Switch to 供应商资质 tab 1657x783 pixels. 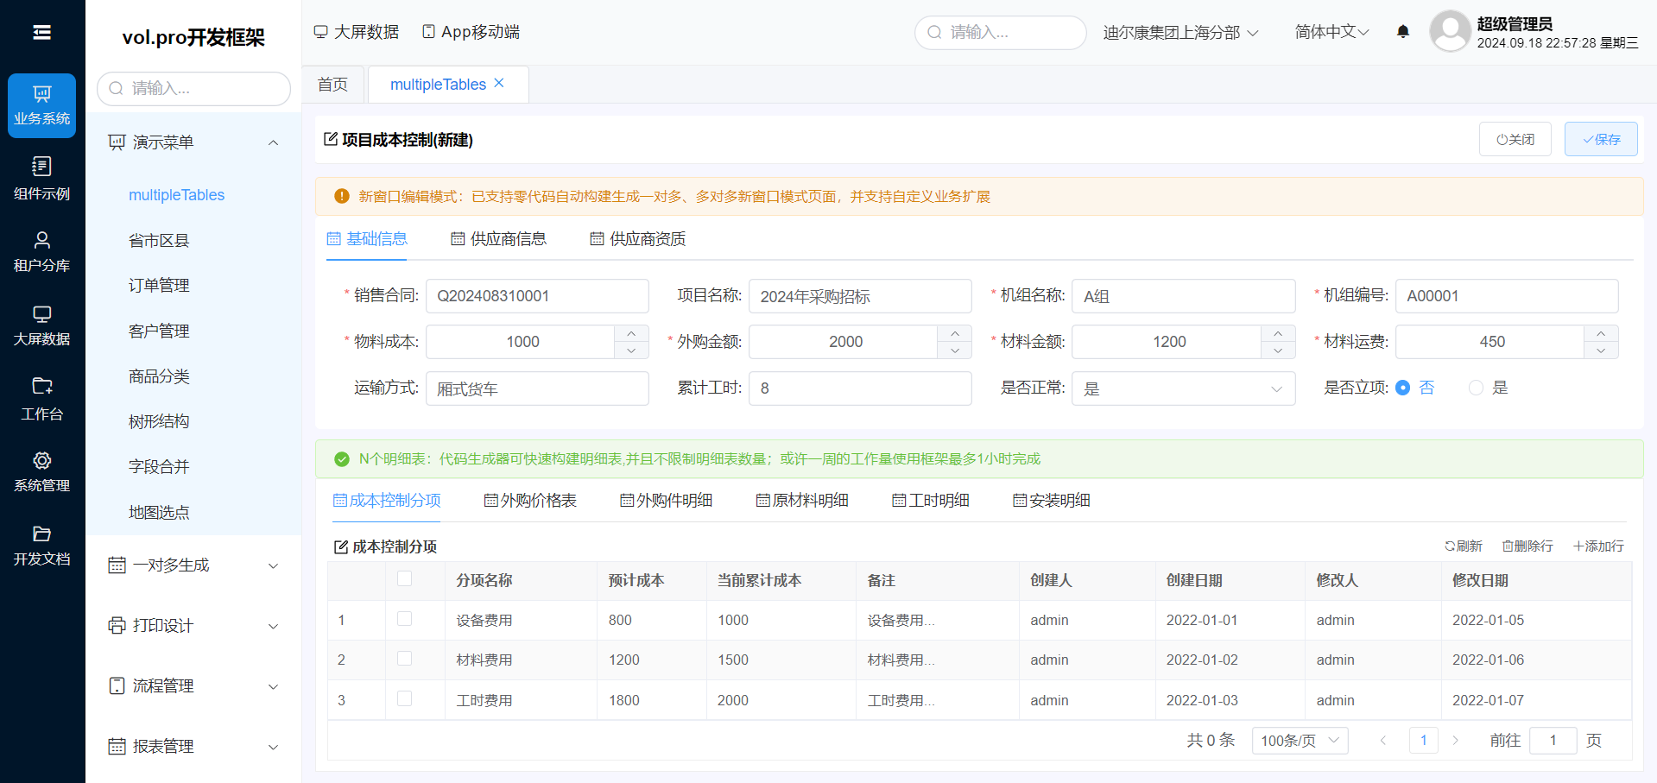coord(637,239)
